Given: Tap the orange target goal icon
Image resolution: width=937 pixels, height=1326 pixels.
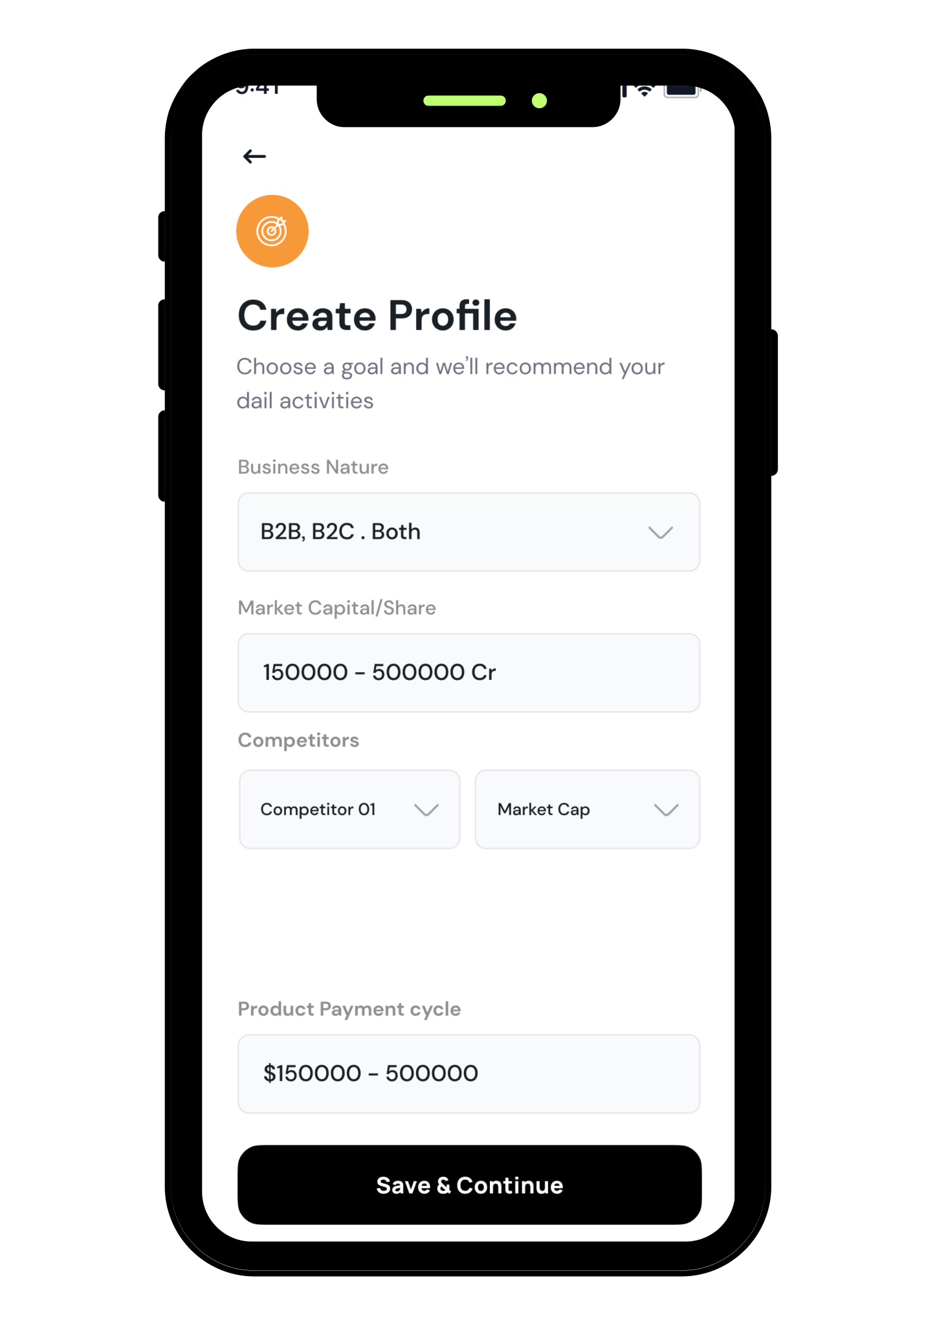Looking at the screenshot, I should point(272,231).
